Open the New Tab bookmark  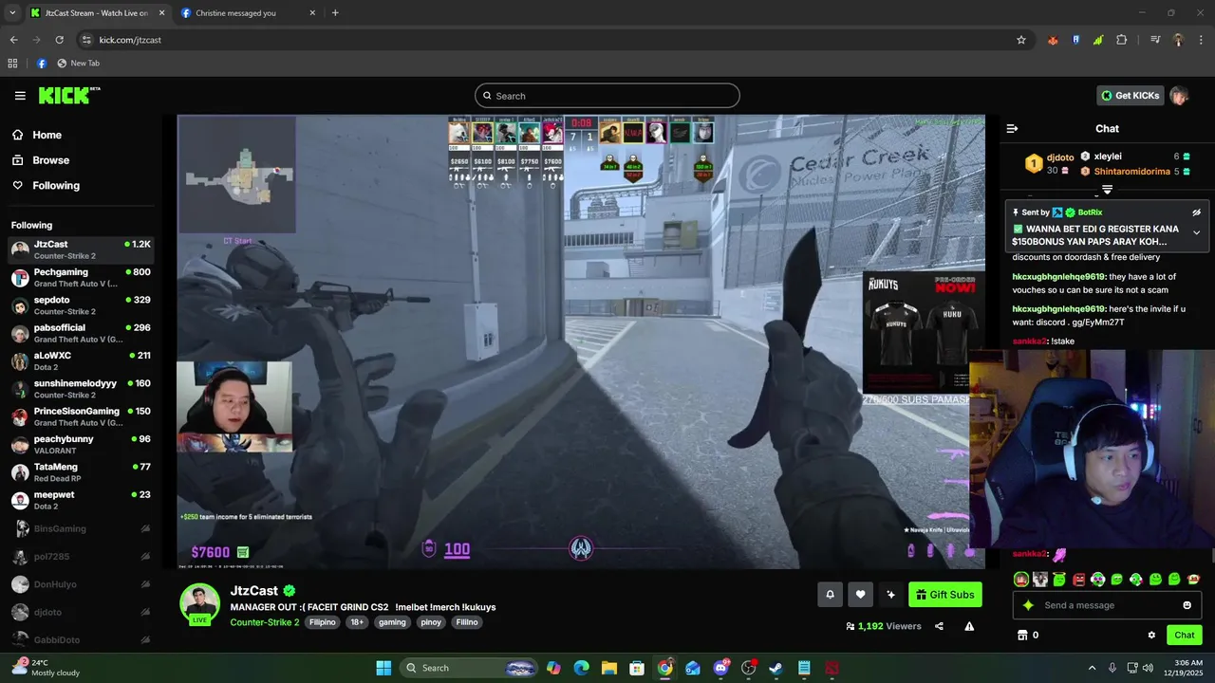[x=78, y=64]
